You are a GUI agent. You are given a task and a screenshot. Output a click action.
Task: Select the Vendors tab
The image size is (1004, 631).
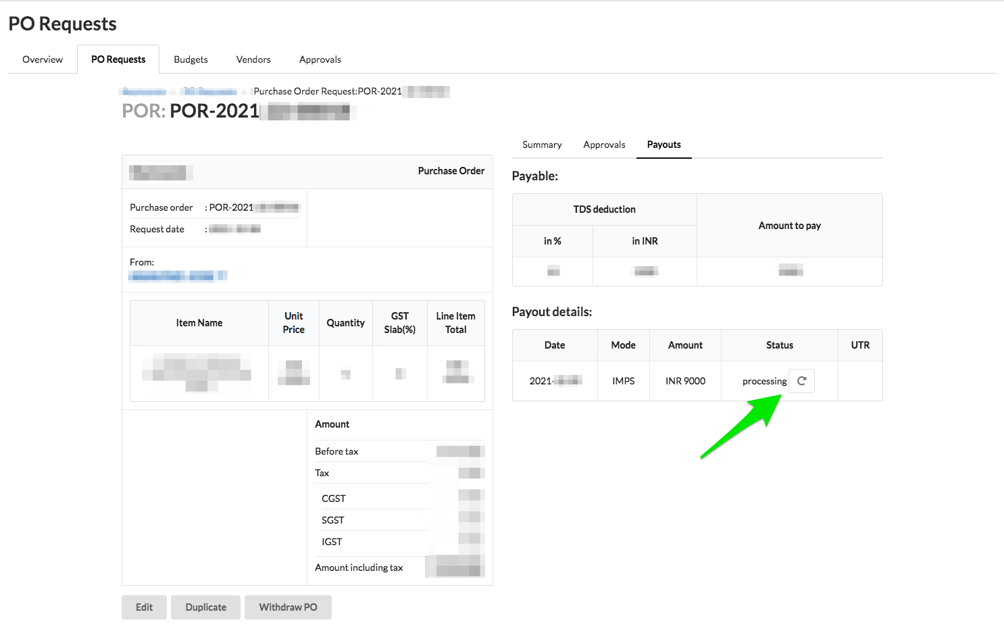point(253,59)
